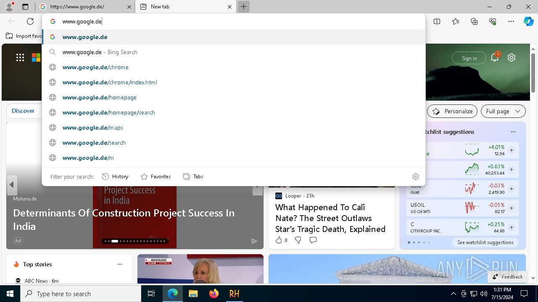
Task: Select www.google.de/homepage suggestion
Action: click(234, 97)
